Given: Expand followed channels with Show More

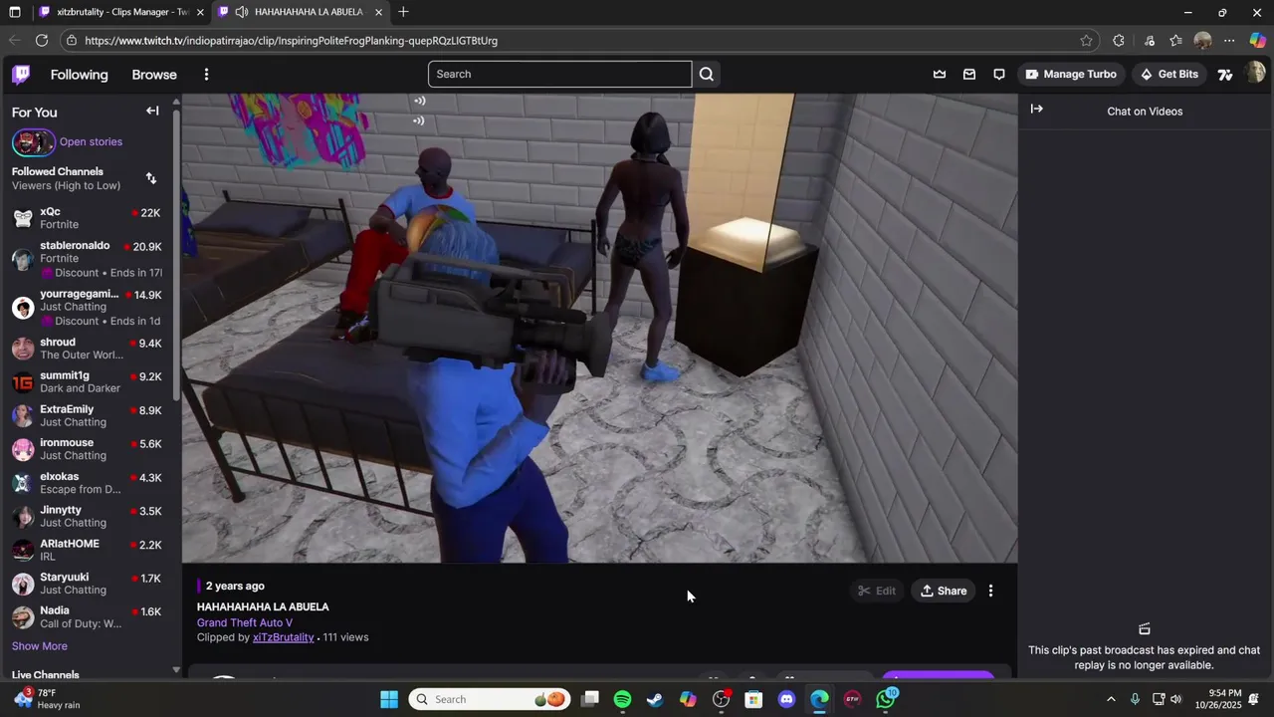Looking at the screenshot, I should pos(40,646).
